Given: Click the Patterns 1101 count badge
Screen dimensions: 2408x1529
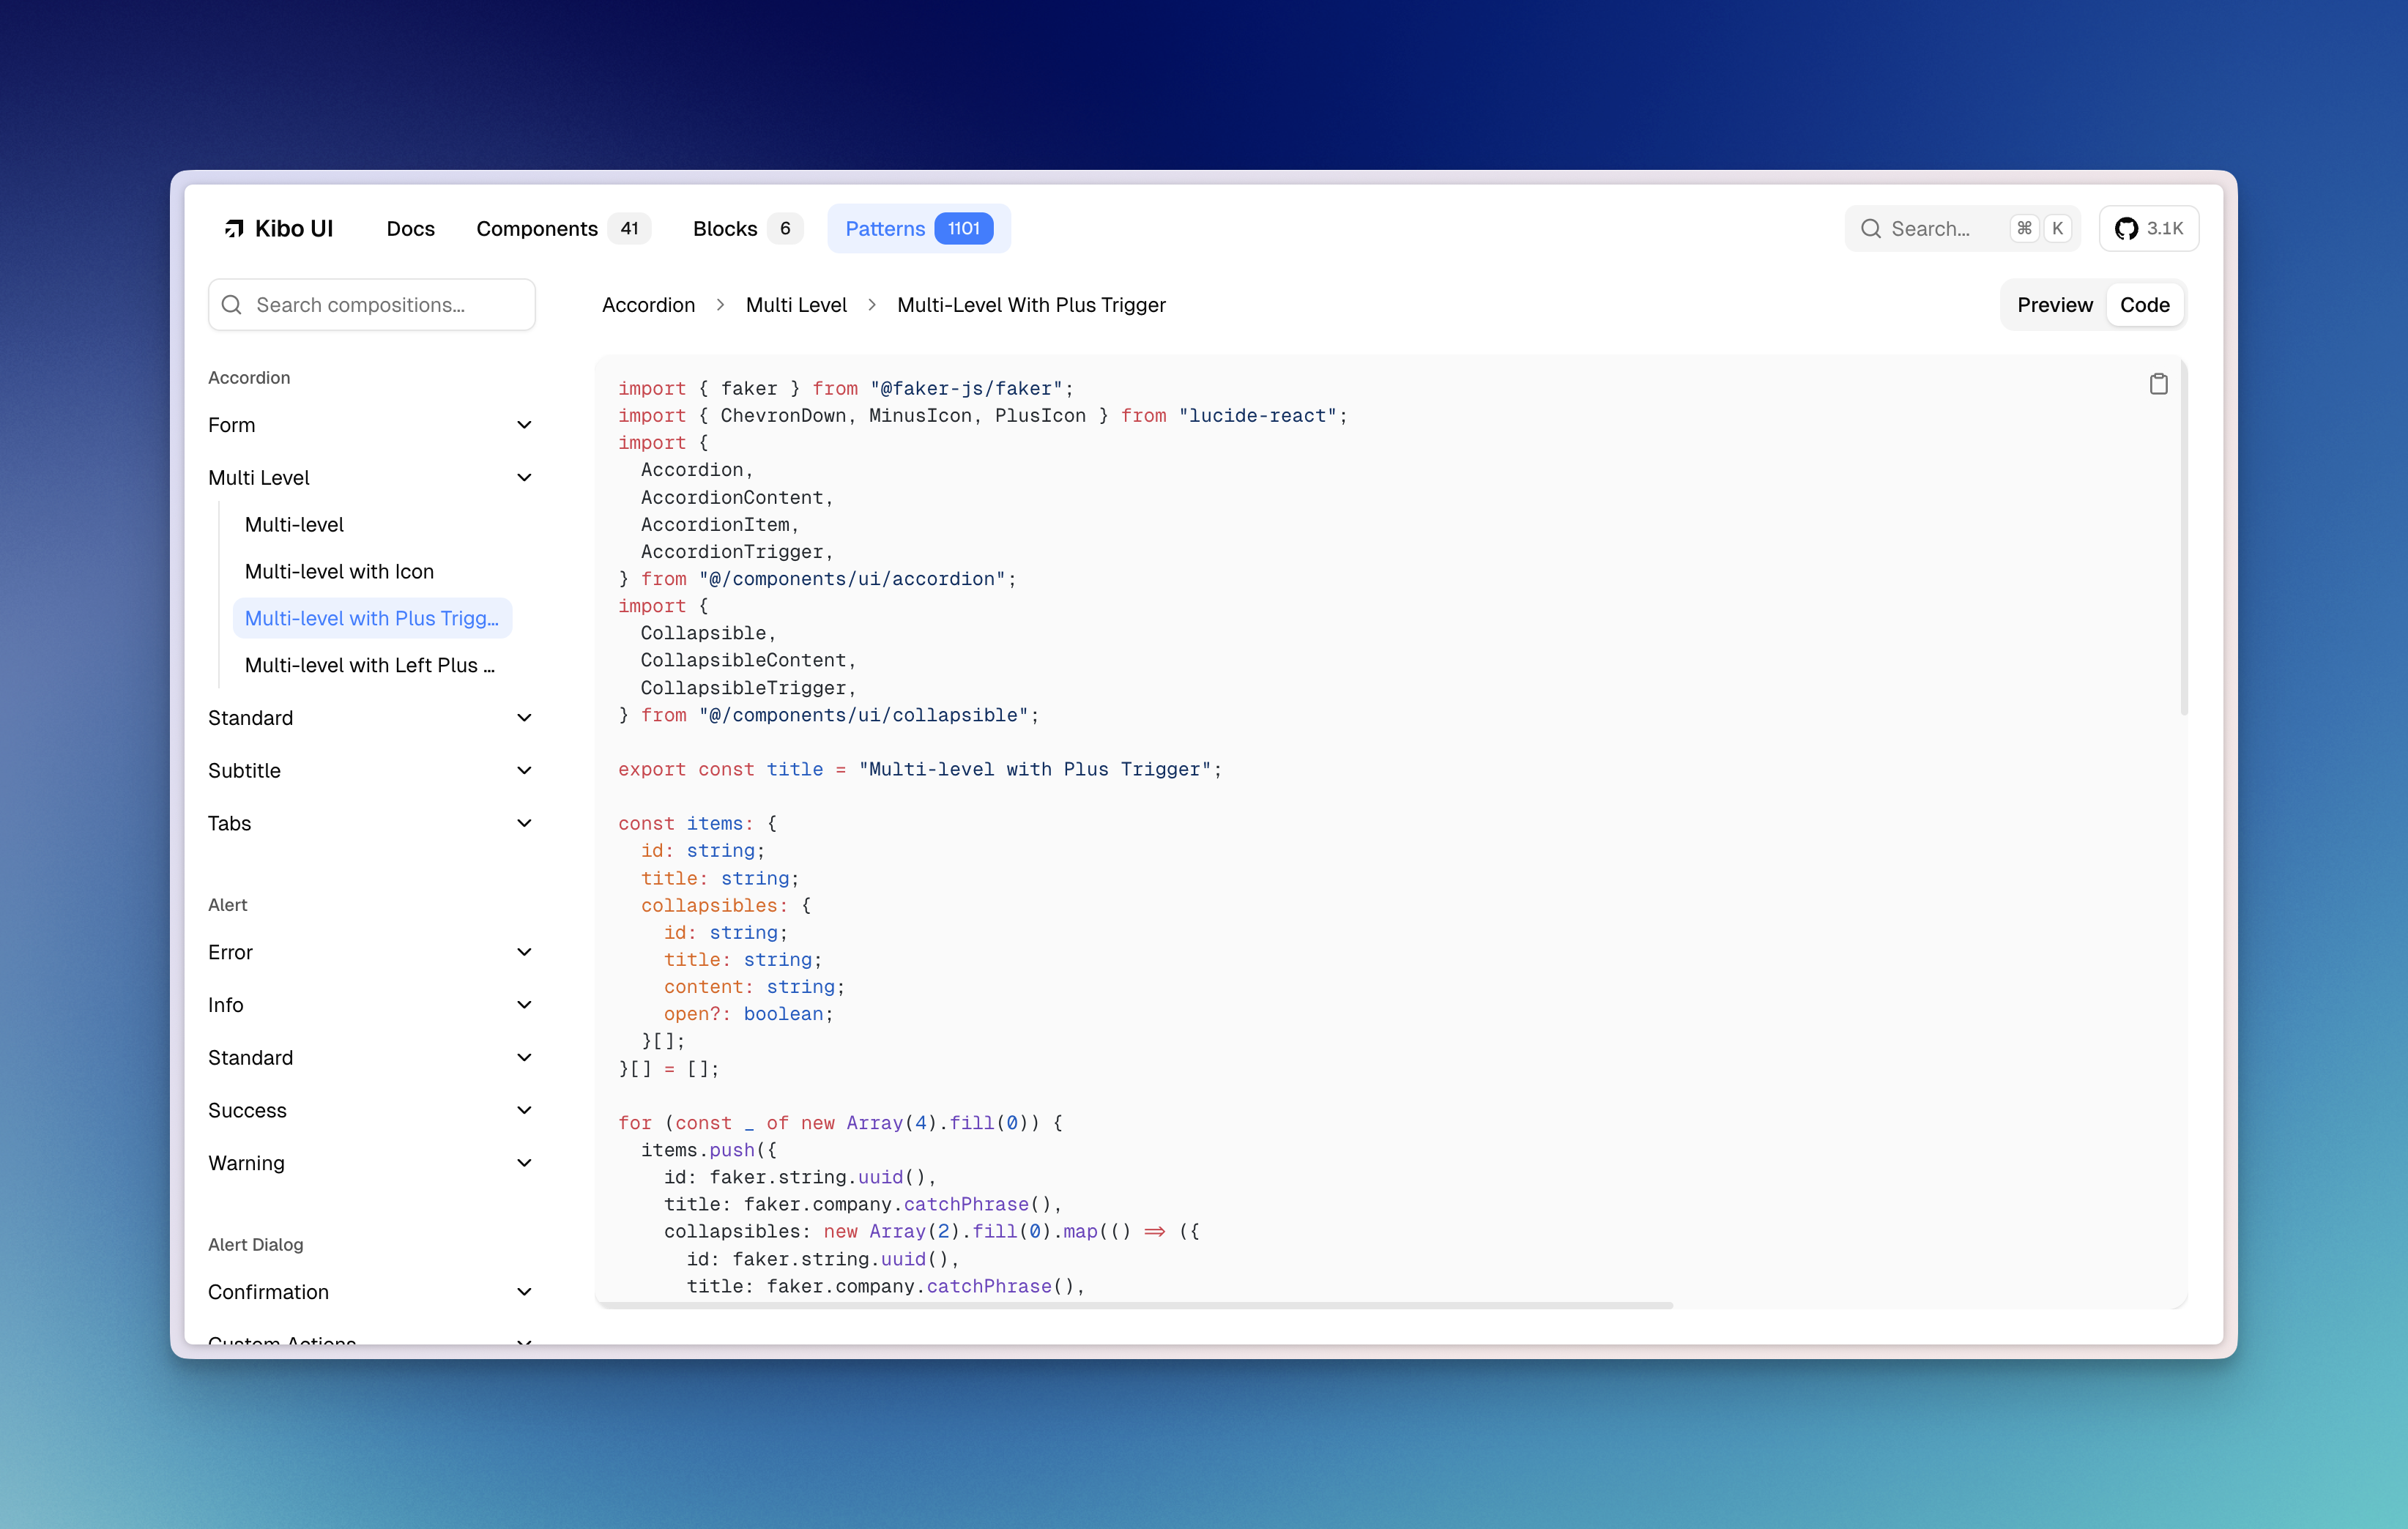Looking at the screenshot, I should coord(963,229).
